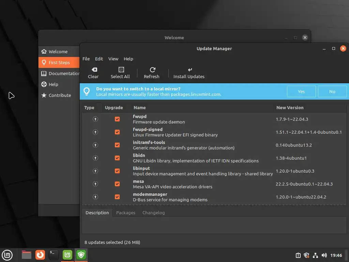Sort by the Name column header
This screenshot has height=262, width=349.
pyautogui.click(x=202, y=107)
